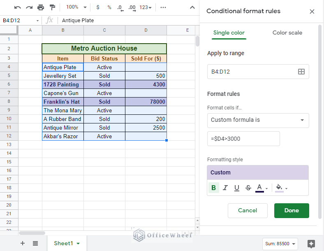
Task: Select the Paint format roller icon
Action: pos(52,7)
